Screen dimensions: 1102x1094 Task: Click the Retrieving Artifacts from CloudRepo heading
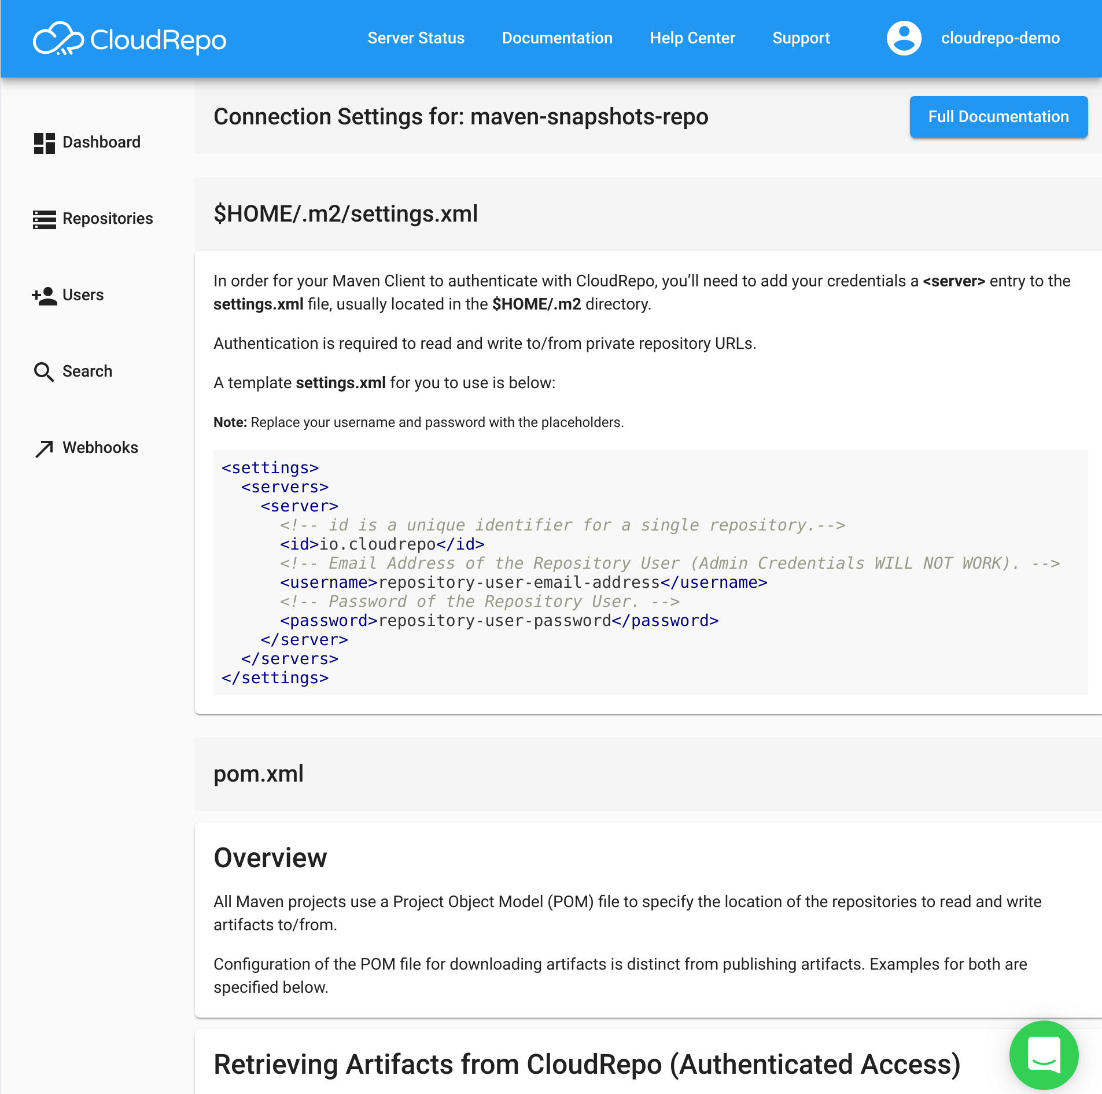(587, 1064)
